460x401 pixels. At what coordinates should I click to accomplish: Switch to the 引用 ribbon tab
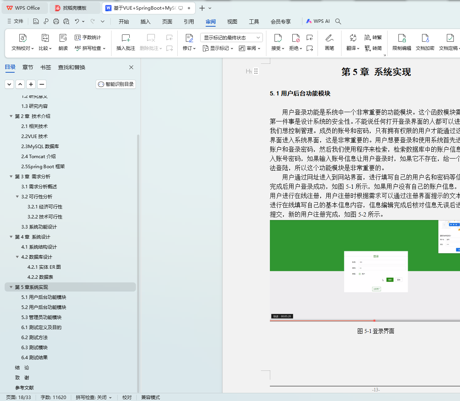click(x=189, y=21)
